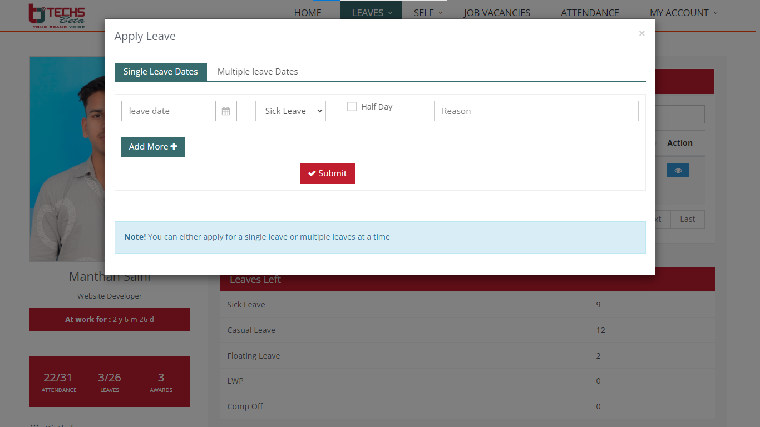The width and height of the screenshot is (760, 427).
Task: Go to the Last pagination page
Action: click(687, 219)
